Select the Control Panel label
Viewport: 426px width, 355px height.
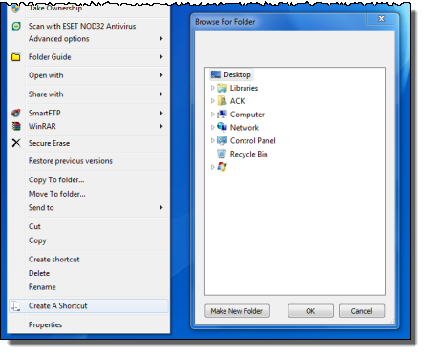[x=253, y=141]
